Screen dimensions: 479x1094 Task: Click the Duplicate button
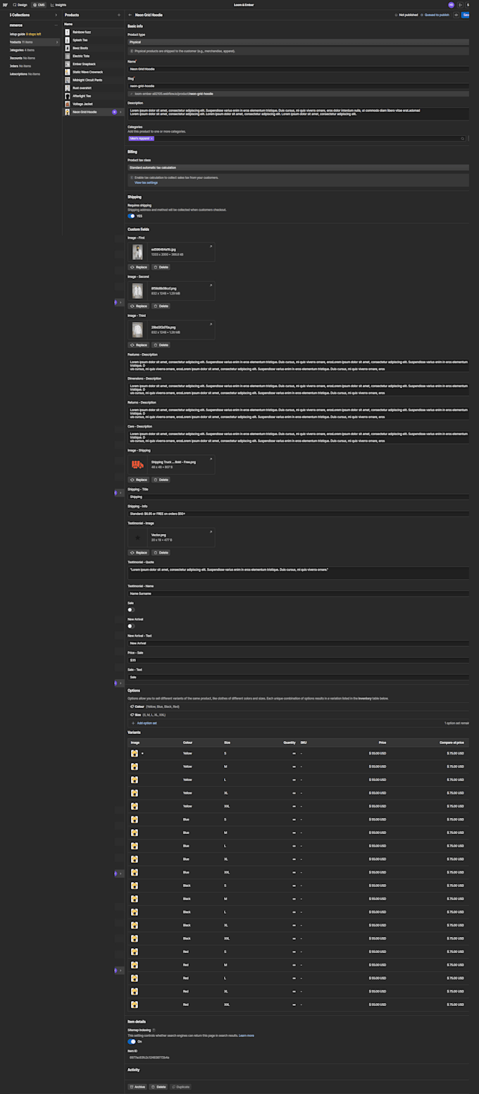click(x=180, y=1087)
